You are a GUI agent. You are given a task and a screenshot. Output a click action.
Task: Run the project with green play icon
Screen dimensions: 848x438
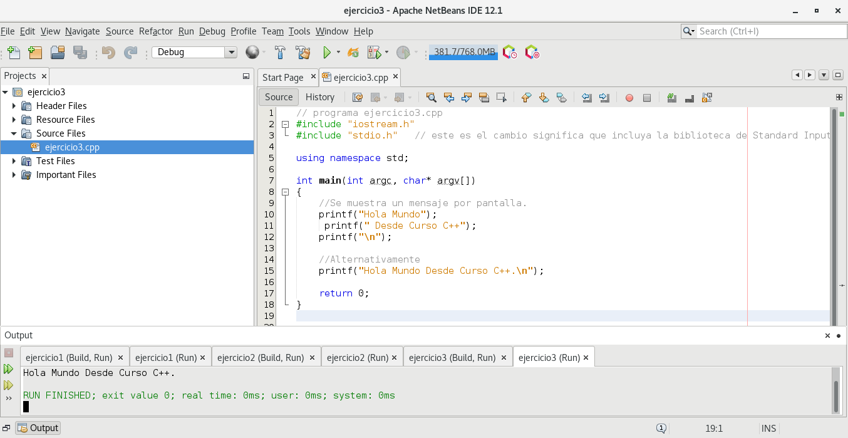click(x=326, y=53)
